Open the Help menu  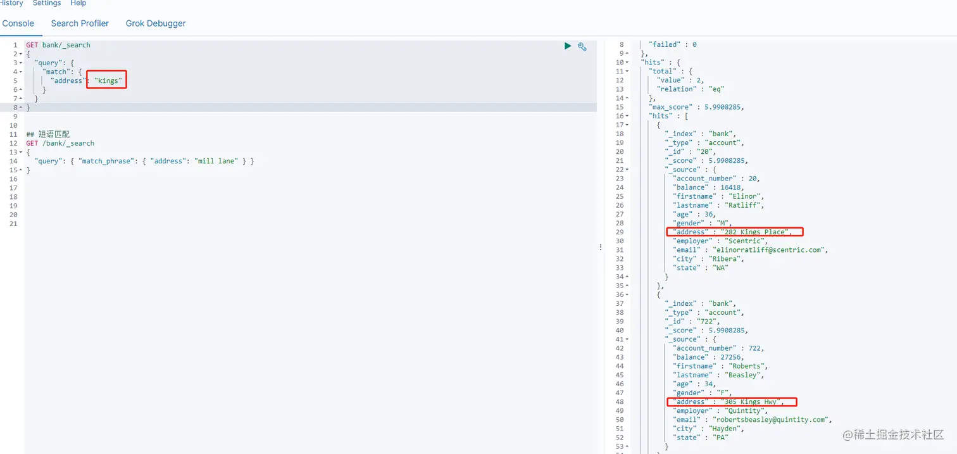click(x=78, y=3)
